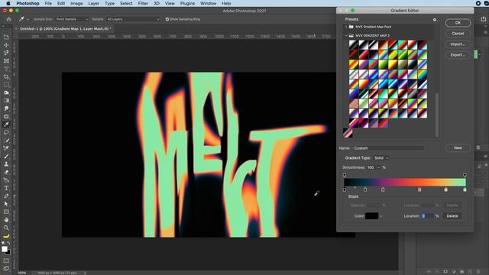Select the Zoom magnifier tool
Viewport: 489px width, 275px height.
6,228
